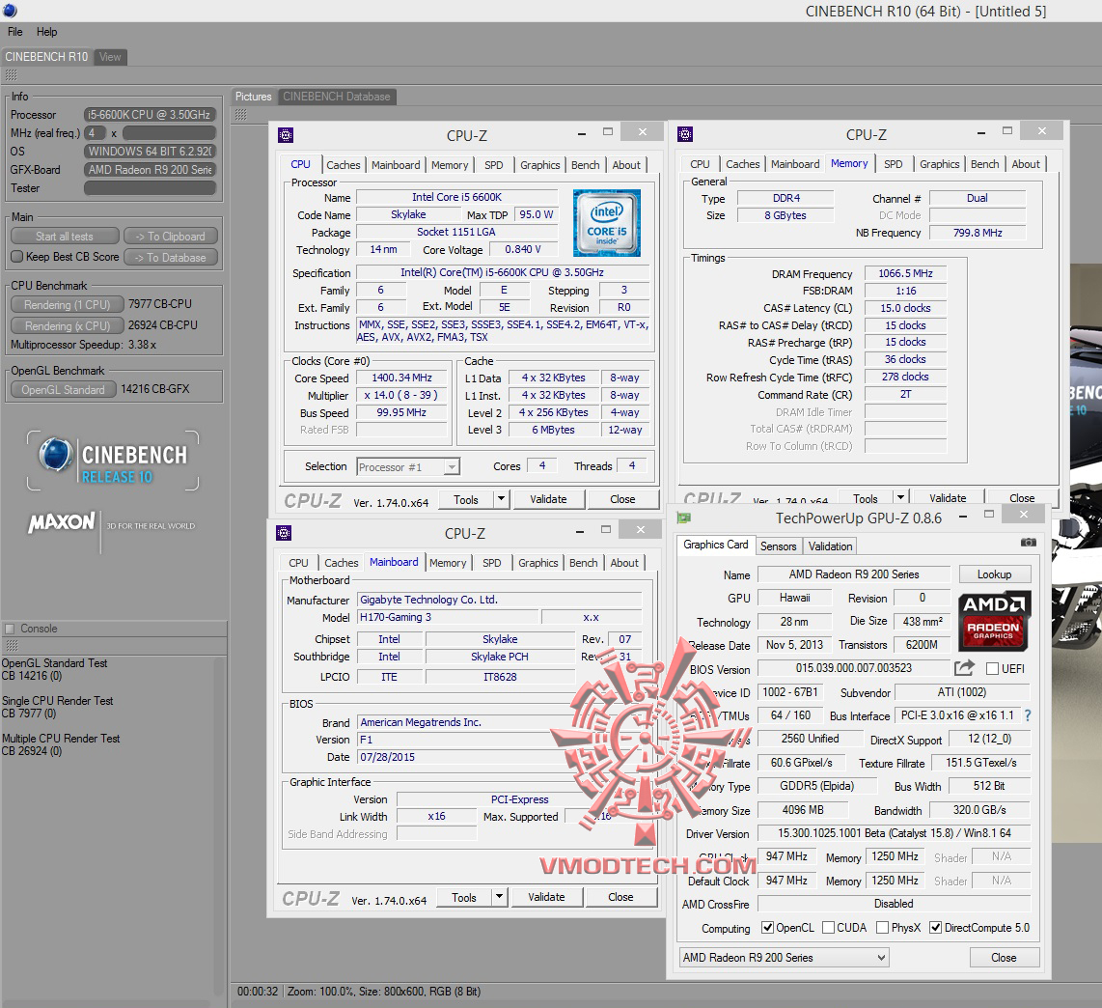Open Tools dropdown arrow in Mainboard window

pyautogui.click(x=499, y=897)
